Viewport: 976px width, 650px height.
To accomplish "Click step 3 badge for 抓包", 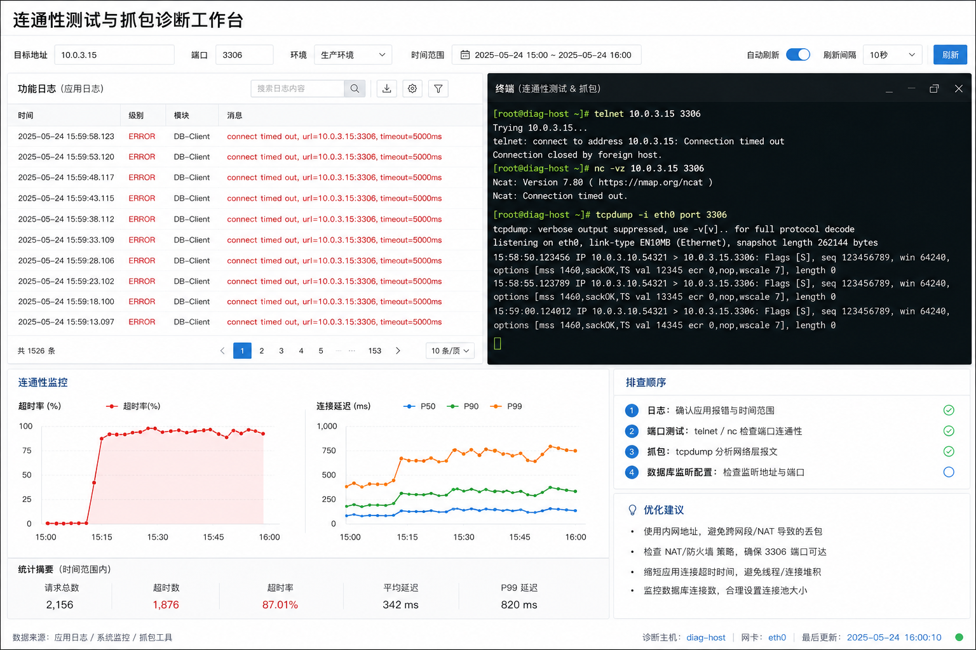I will tap(632, 451).
